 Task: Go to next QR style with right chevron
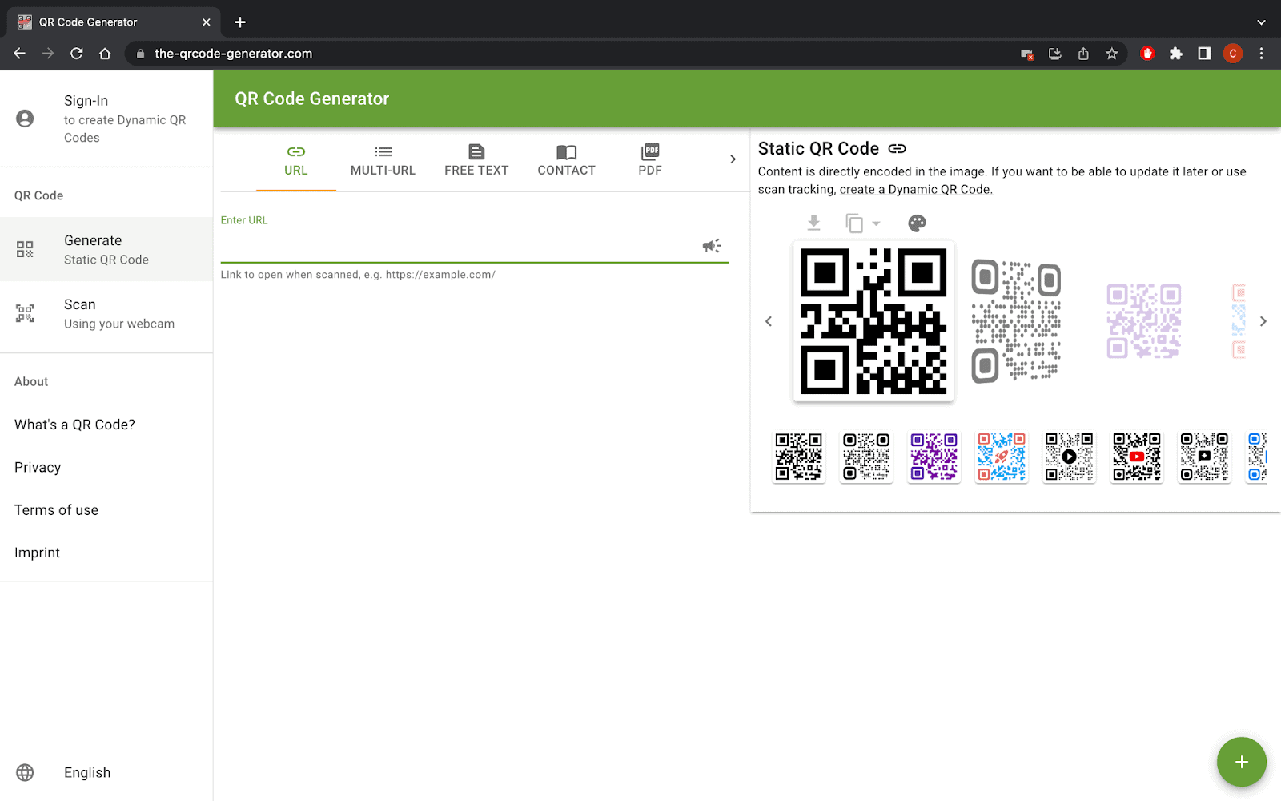pyautogui.click(x=1263, y=321)
